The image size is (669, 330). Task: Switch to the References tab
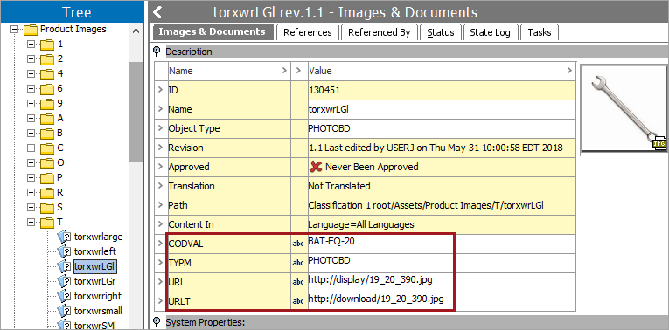click(x=308, y=32)
